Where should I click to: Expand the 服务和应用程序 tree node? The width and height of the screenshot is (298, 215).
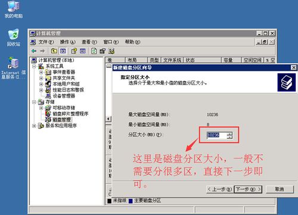pyautogui.click(x=34, y=126)
